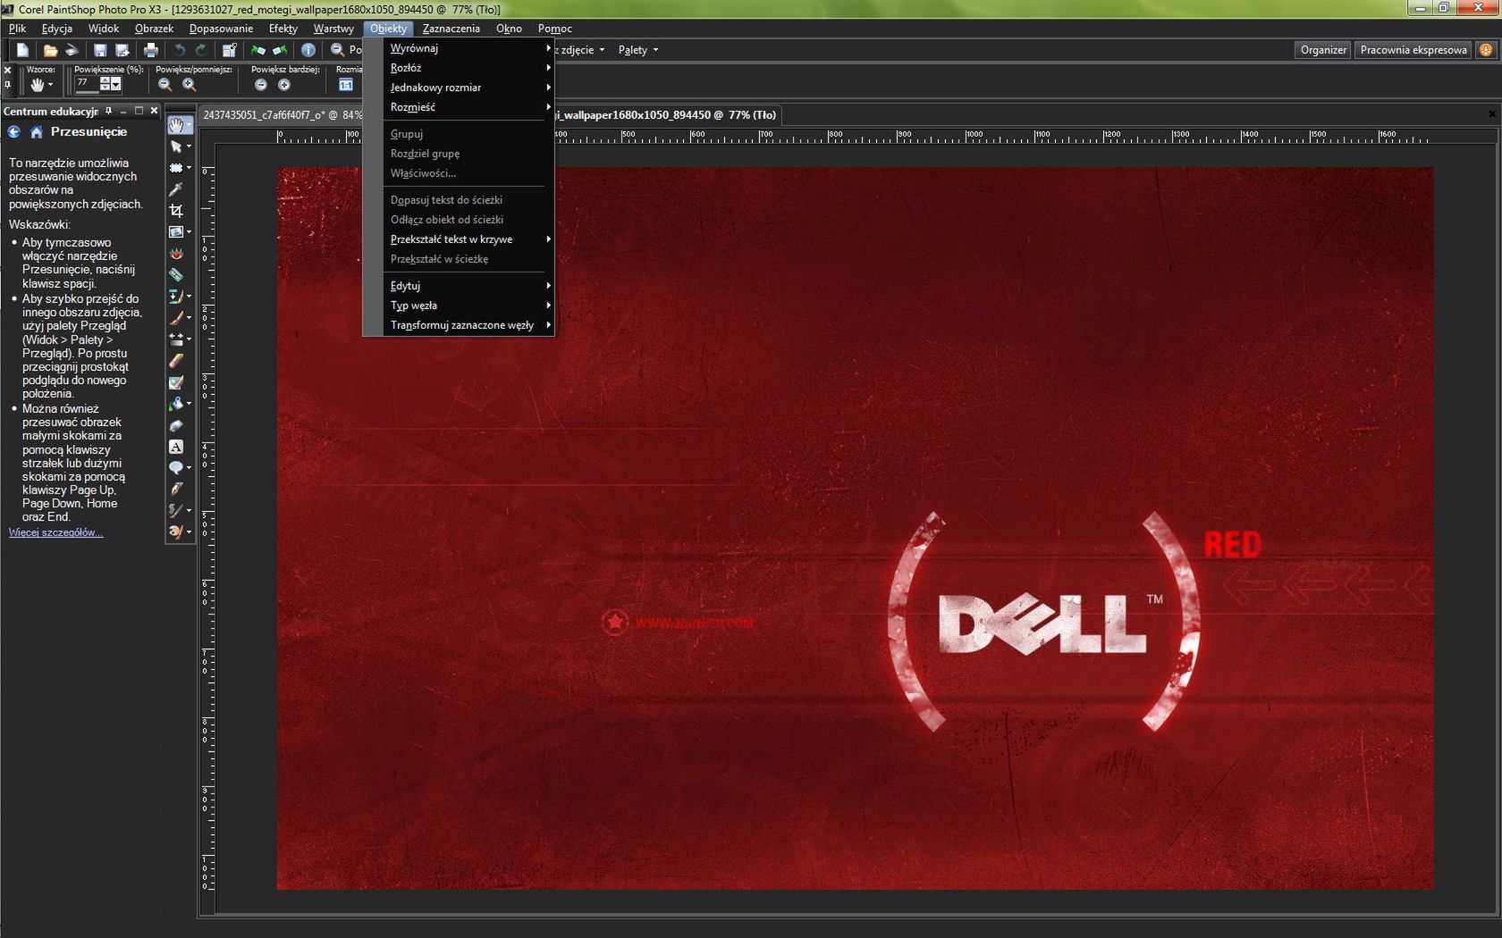Open image information with blue info icon
The height and width of the screenshot is (938, 1502).
point(308,50)
